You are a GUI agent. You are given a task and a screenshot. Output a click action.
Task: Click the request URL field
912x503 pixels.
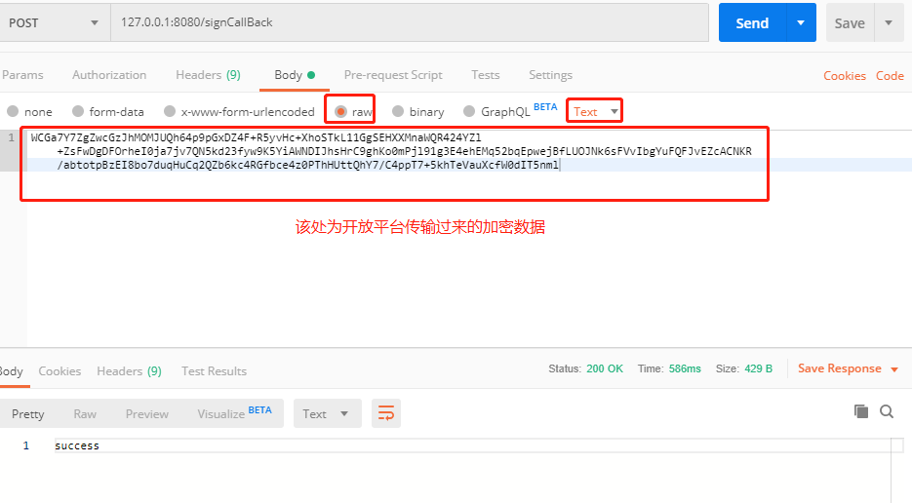(410, 22)
